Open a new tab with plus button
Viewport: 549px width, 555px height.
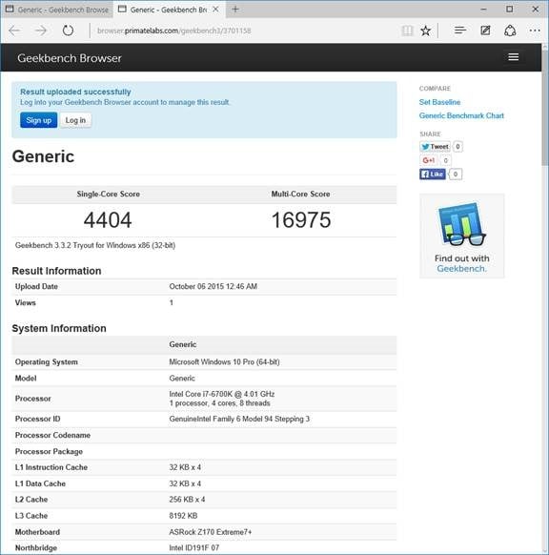235,10
